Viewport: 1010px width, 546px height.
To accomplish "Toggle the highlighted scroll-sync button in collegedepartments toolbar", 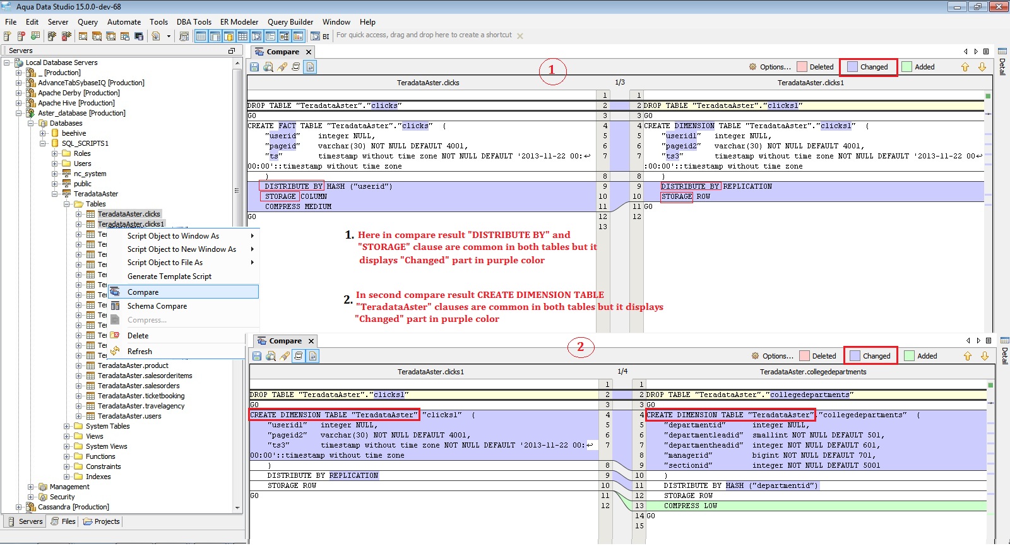I will tap(299, 356).
